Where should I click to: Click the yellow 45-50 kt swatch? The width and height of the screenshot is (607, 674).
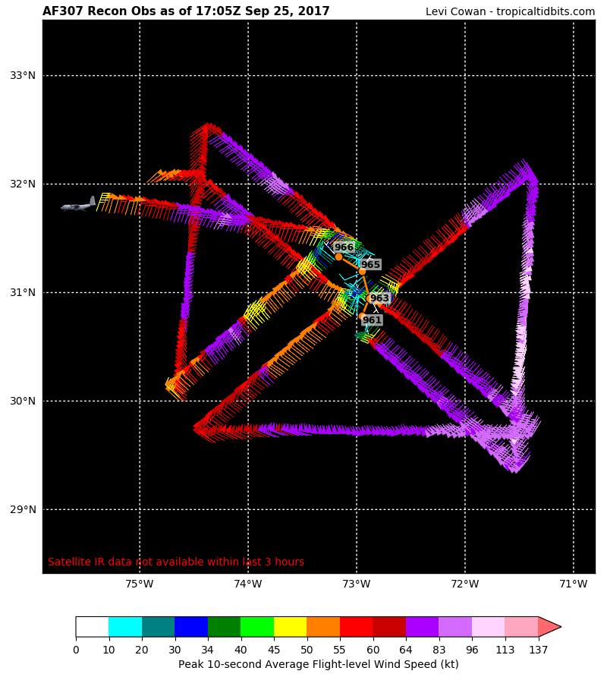tap(290, 627)
